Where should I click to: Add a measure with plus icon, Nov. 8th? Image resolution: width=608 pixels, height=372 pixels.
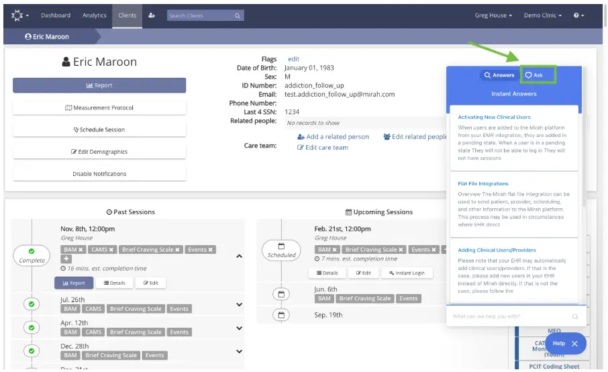[66, 259]
